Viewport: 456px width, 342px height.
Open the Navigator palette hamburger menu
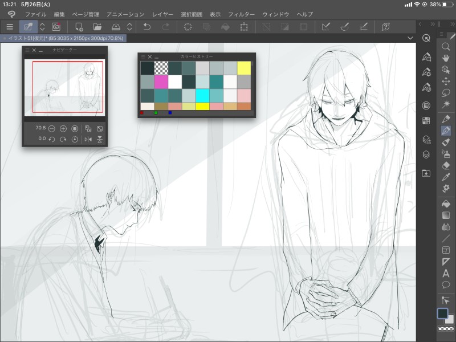pyautogui.click(x=27, y=50)
